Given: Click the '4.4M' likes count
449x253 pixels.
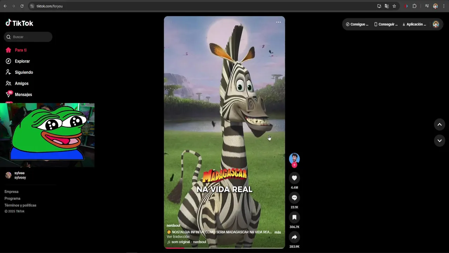Looking at the screenshot, I should click(x=294, y=188).
